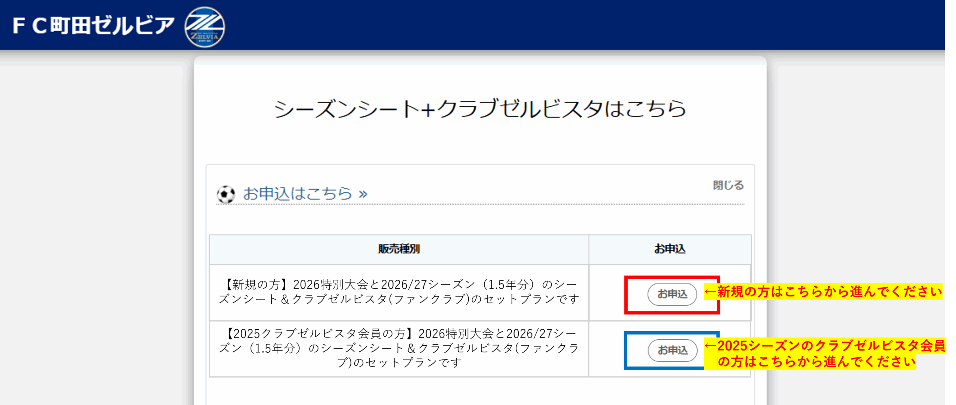Click the 【2025クラブゼルビスタ会員の方】 plan description
956x405 pixels.
[x=399, y=348]
